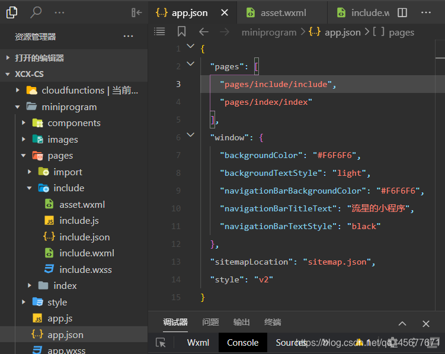The width and height of the screenshot is (445, 354).
Task: Fold the window object at line 6
Action: pos(190,134)
